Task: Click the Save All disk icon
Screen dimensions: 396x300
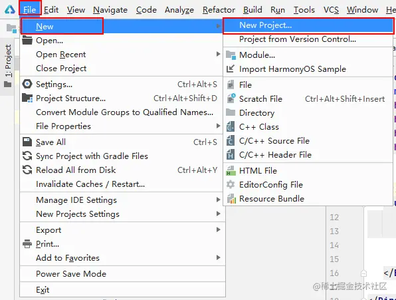Action: (27, 142)
